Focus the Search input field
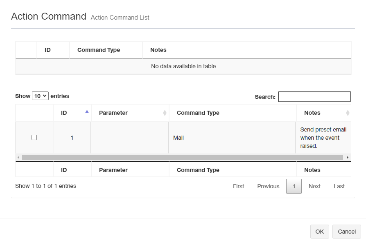The image size is (366, 243). pyautogui.click(x=314, y=97)
